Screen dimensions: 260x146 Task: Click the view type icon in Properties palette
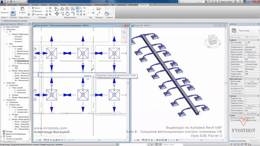pos(234,30)
